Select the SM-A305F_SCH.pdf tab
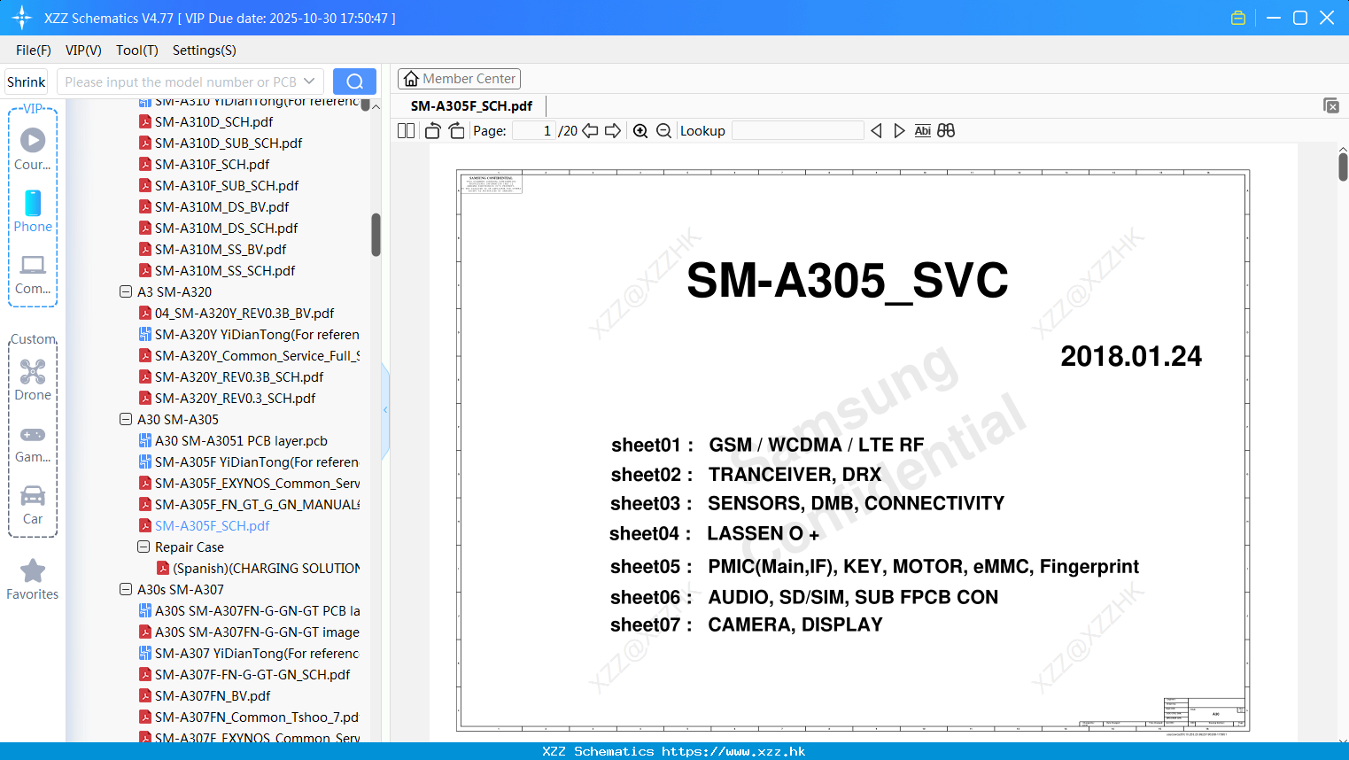 click(x=471, y=106)
